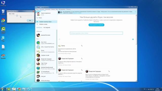Screen dimensions: 162x91
Task: Open the Звонки menu
Action: click(x=53, y=9)
